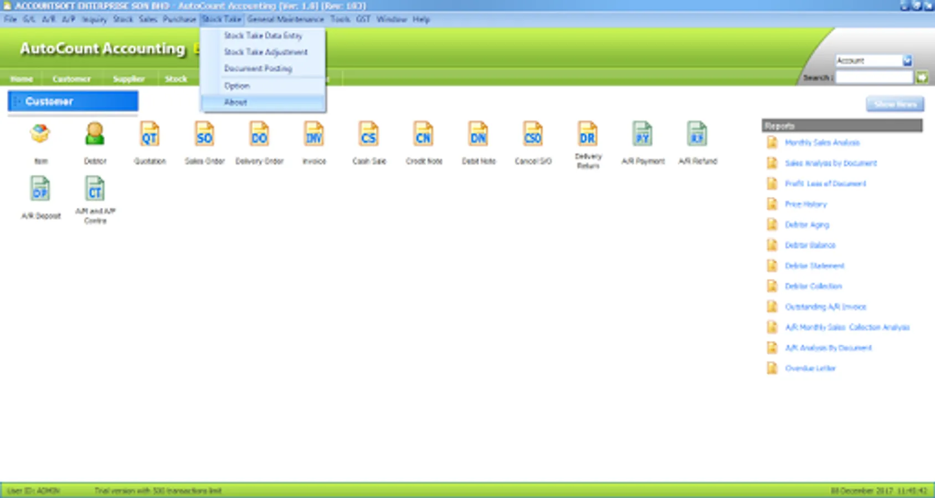Open the Quotation (QT) document icon
This screenshot has height=498, width=935.
click(x=150, y=134)
